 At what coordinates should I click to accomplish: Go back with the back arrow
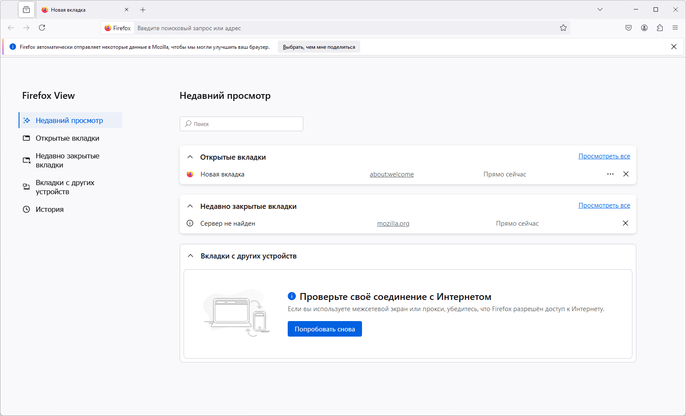(x=11, y=28)
